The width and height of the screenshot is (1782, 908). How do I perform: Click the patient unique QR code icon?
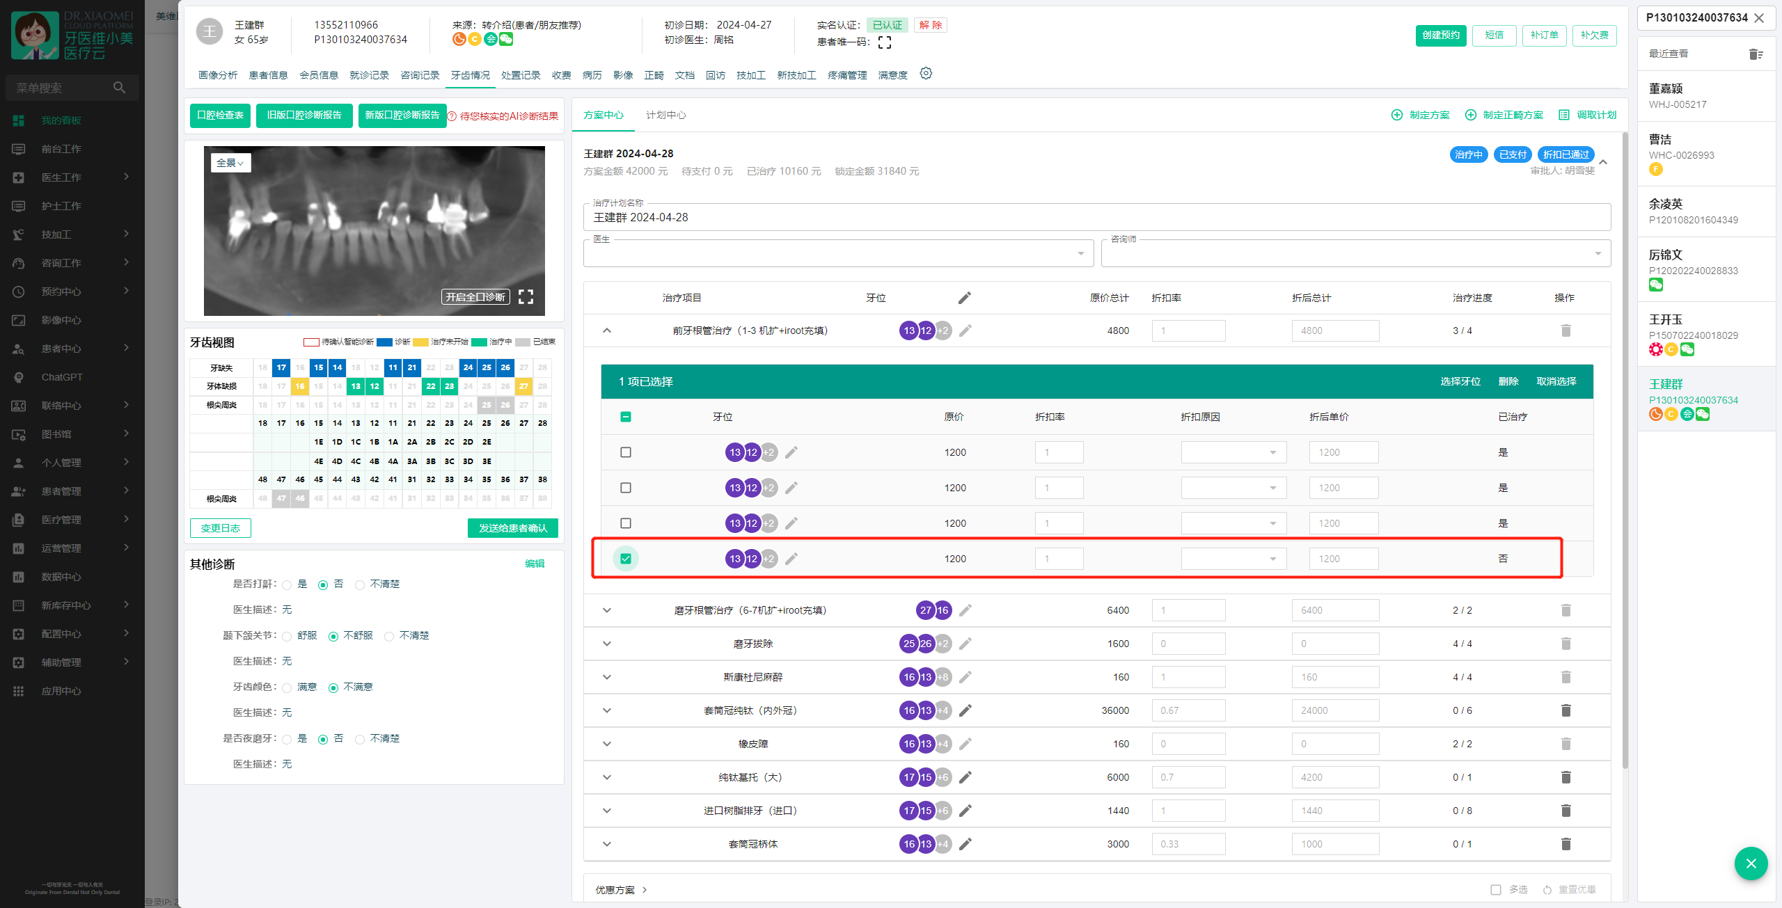pyautogui.click(x=885, y=42)
